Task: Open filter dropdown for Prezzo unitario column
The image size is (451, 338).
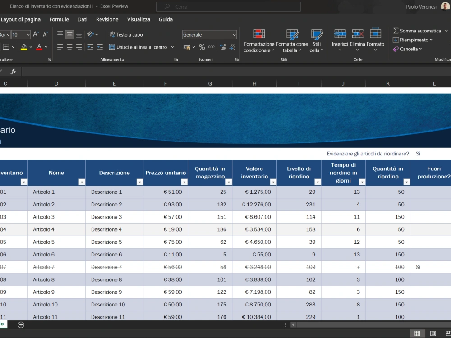Action: pyautogui.click(x=184, y=182)
